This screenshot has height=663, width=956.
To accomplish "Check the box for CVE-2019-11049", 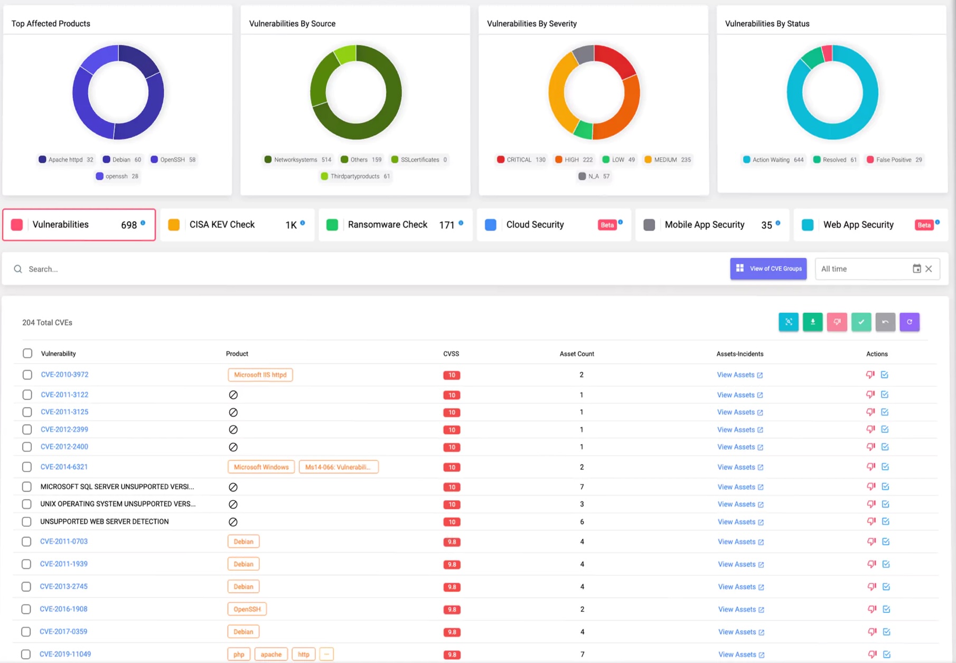I will (x=26, y=654).
